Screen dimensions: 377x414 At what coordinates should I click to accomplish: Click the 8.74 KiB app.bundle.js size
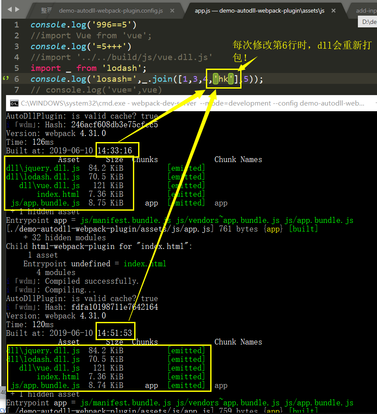point(106,386)
